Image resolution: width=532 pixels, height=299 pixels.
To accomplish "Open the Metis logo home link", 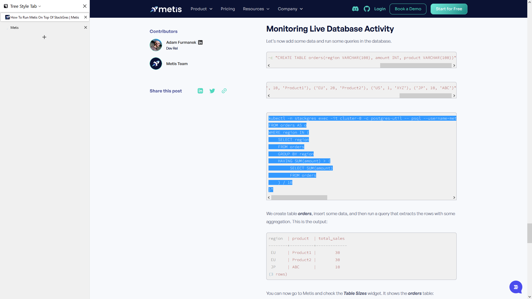I will pos(166,9).
